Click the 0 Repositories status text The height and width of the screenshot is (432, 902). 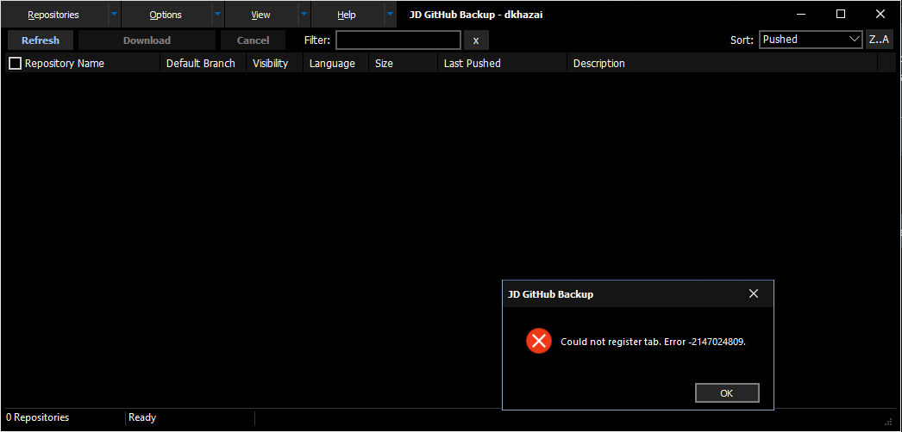[x=37, y=417]
